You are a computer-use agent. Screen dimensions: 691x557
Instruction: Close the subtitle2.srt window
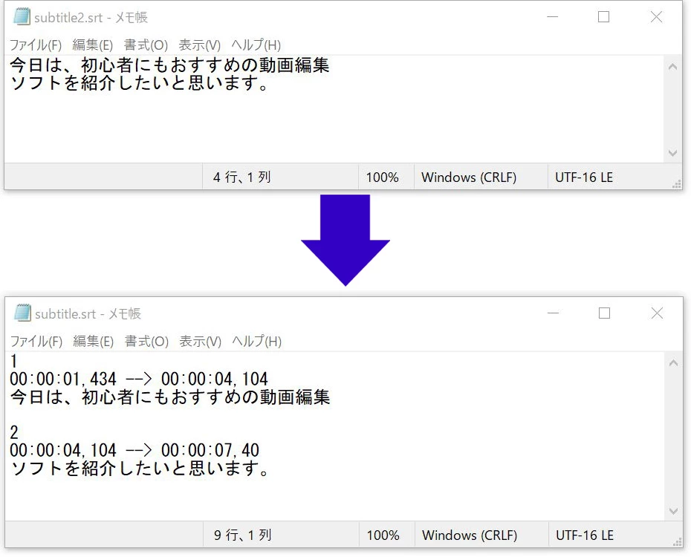click(657, 17)
